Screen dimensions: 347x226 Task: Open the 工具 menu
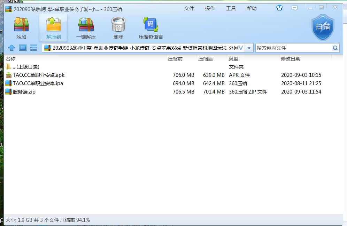click(231, 9)
